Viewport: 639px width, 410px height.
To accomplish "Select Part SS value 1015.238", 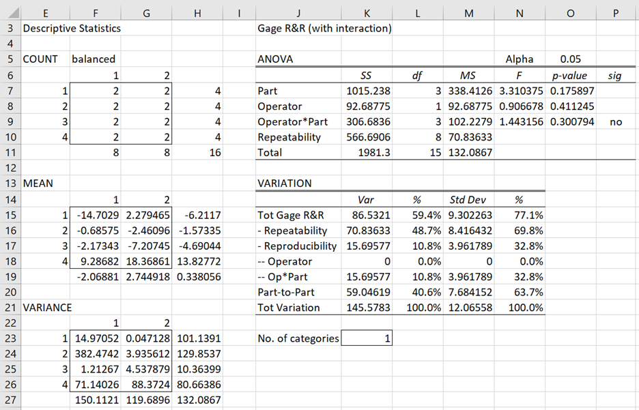I will pos(367,91).
